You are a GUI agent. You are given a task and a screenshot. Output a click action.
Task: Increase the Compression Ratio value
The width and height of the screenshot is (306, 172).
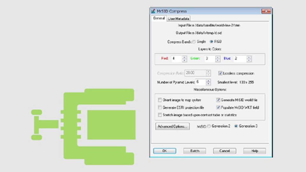(208, 72)
